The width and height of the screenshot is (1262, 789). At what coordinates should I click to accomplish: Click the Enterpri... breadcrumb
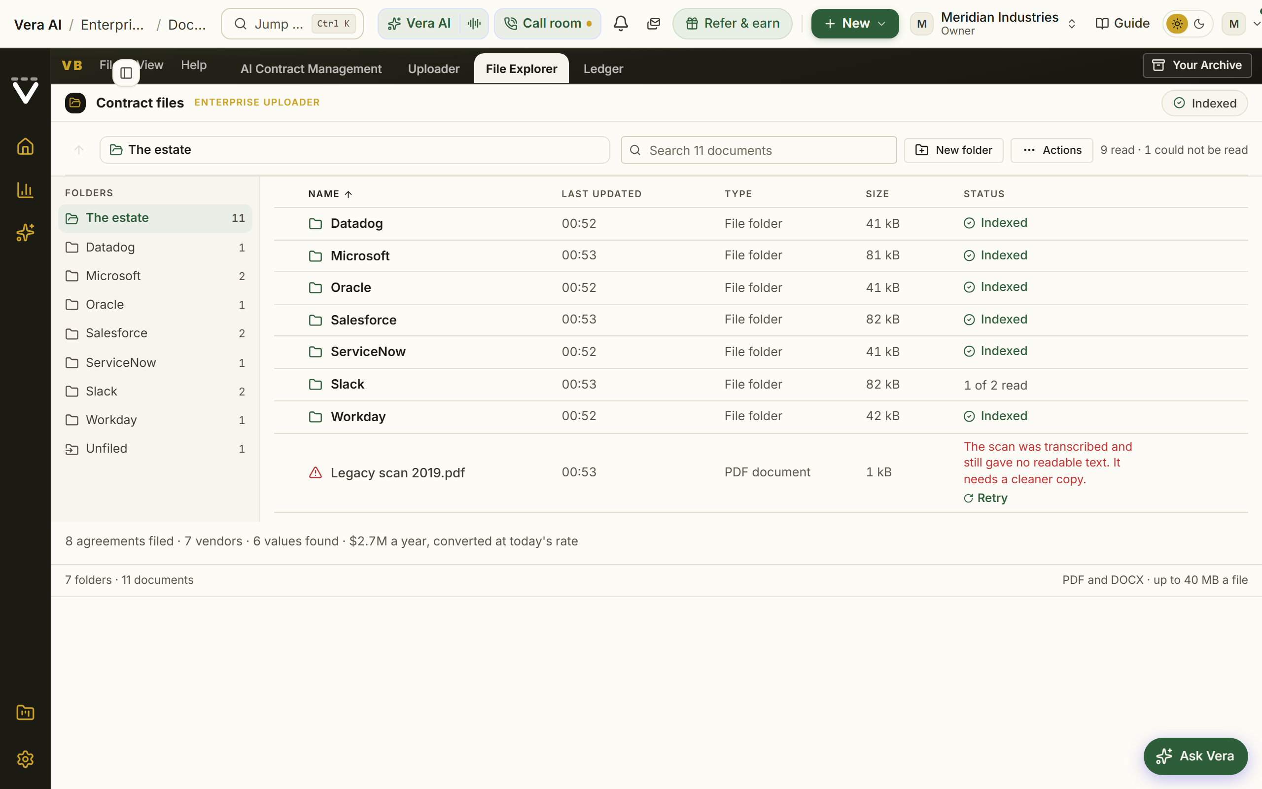tap(112, 25)
